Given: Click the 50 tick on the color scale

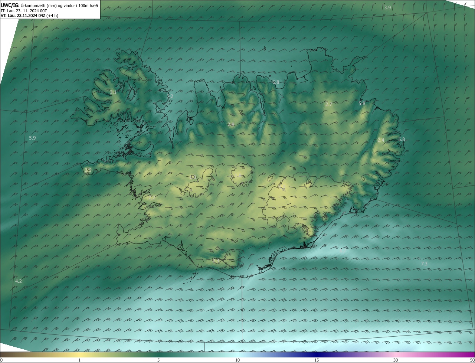Looking at the screenshot, I should tap(472, 360).
